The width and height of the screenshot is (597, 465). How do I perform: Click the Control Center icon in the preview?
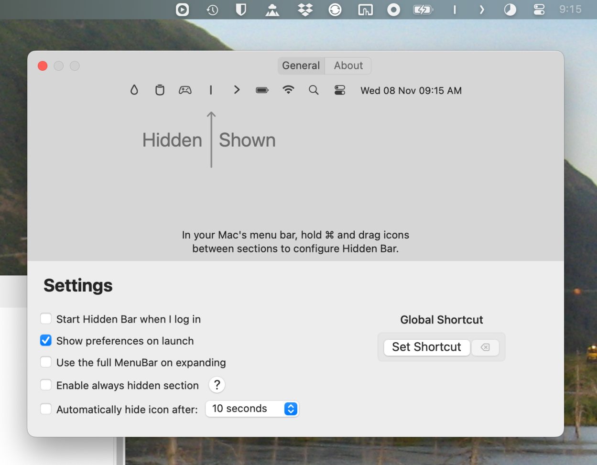pos(339,90)
